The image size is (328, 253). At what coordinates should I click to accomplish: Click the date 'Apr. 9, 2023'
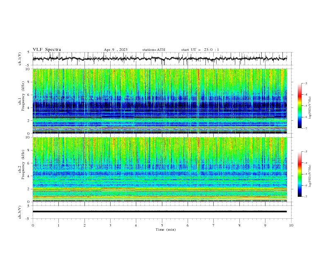coord(116,50)
